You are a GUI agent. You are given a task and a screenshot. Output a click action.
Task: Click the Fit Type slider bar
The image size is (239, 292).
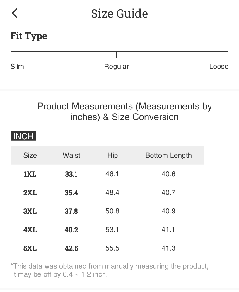pyautogui.click(x=119, y=53)
